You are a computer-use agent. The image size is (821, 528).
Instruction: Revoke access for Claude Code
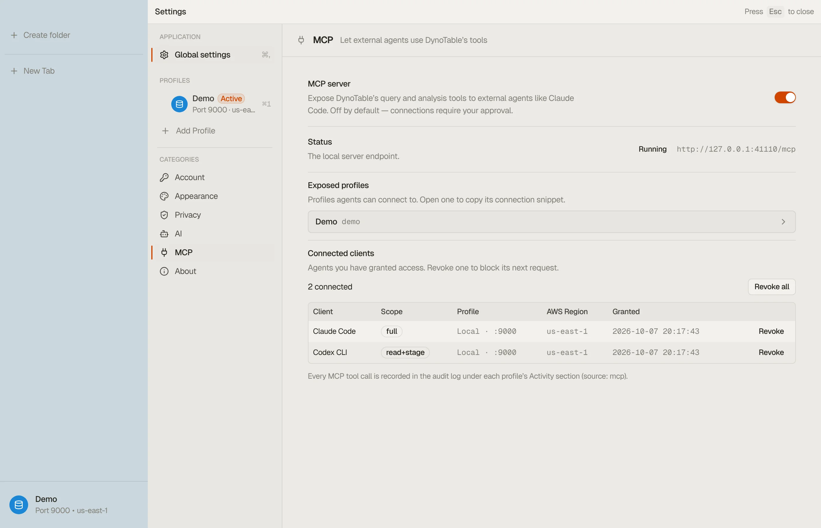771,331
